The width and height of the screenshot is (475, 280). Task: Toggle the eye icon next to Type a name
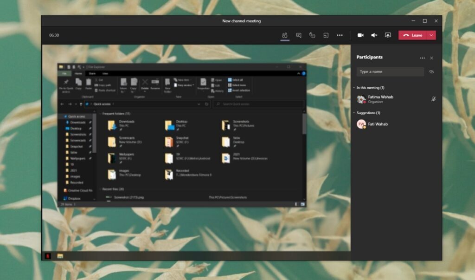(431, 72)
